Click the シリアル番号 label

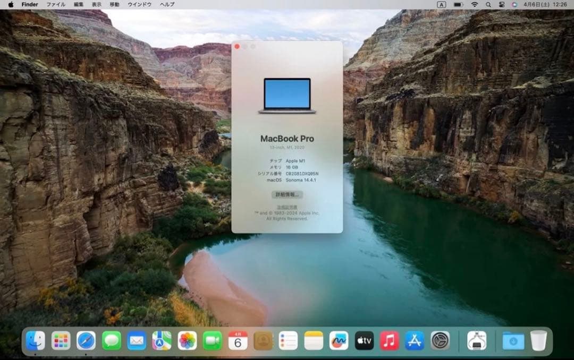270,174
